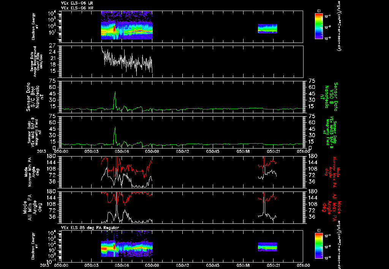
Task: Click the small spectrogram patch in the top panel
Action: click(x=267, y=28)
